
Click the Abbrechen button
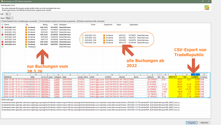click(x=204, y=123)
